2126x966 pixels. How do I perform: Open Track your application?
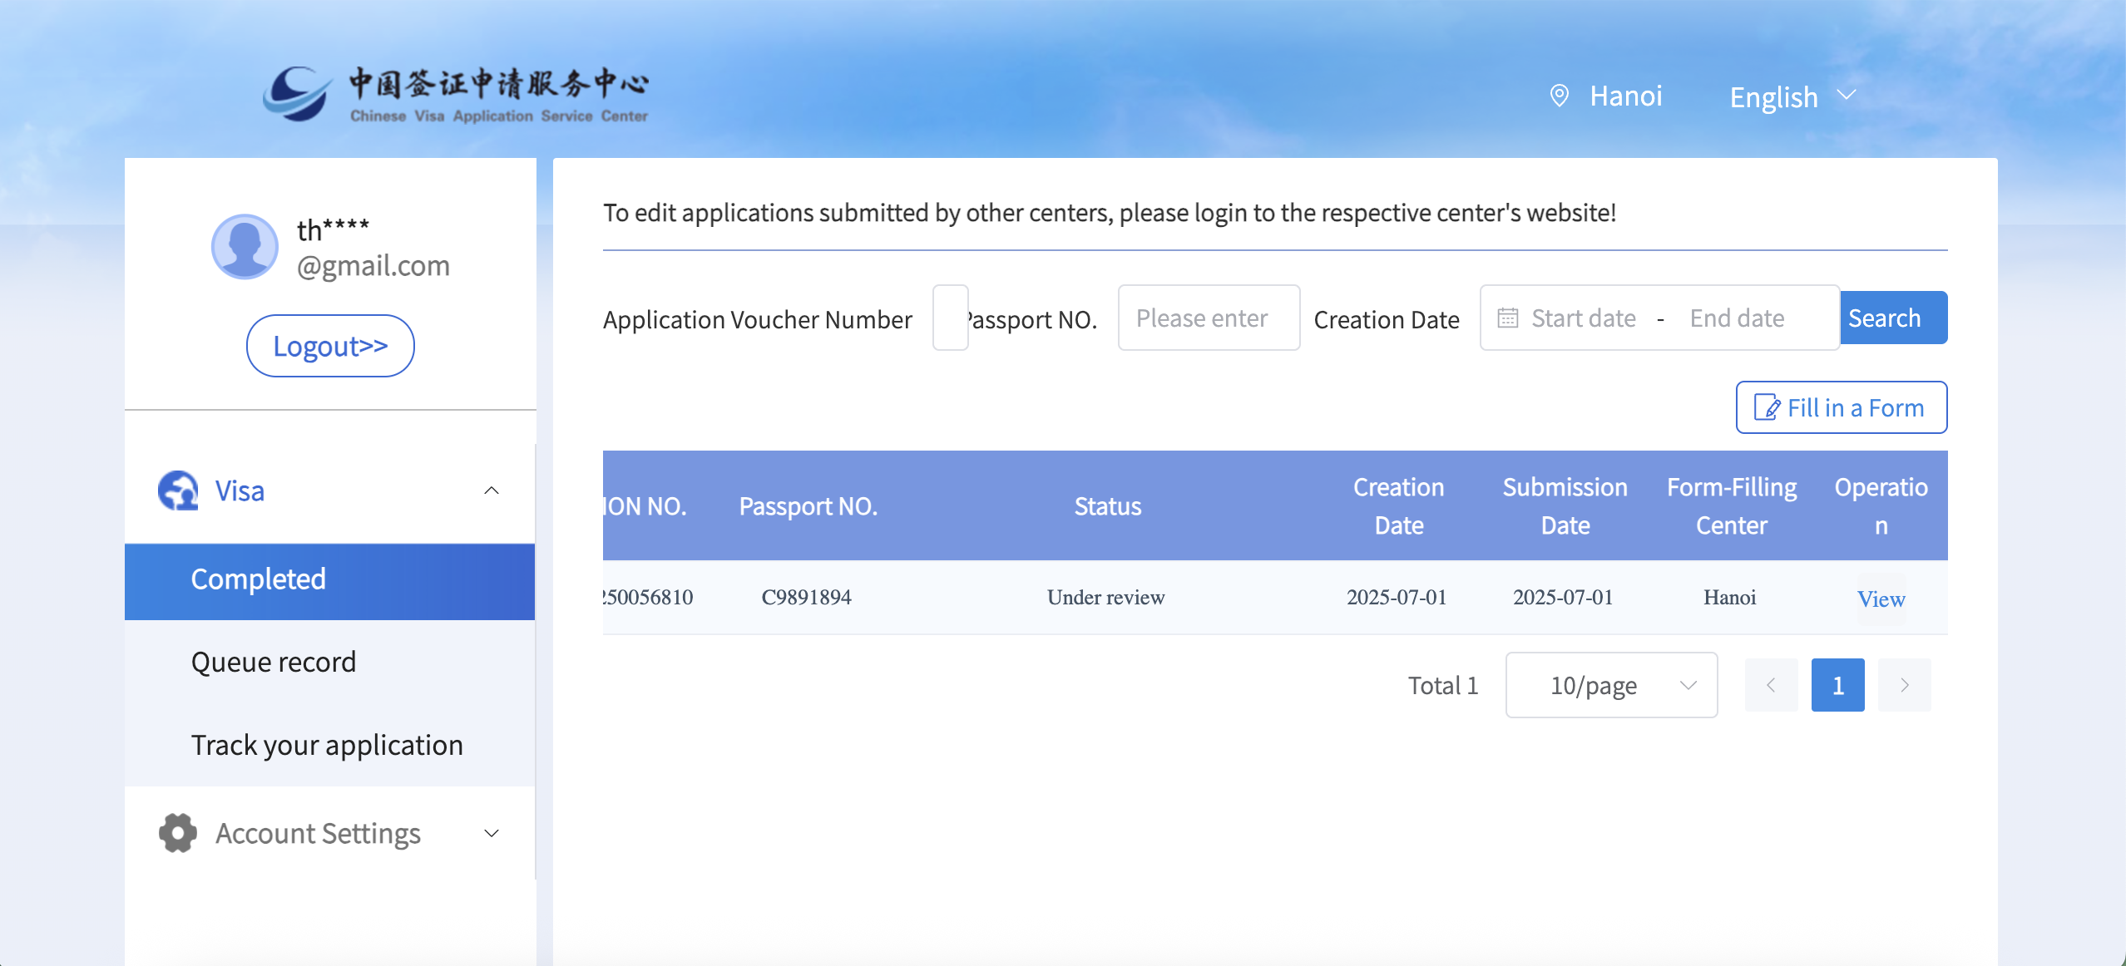(327, 746)
